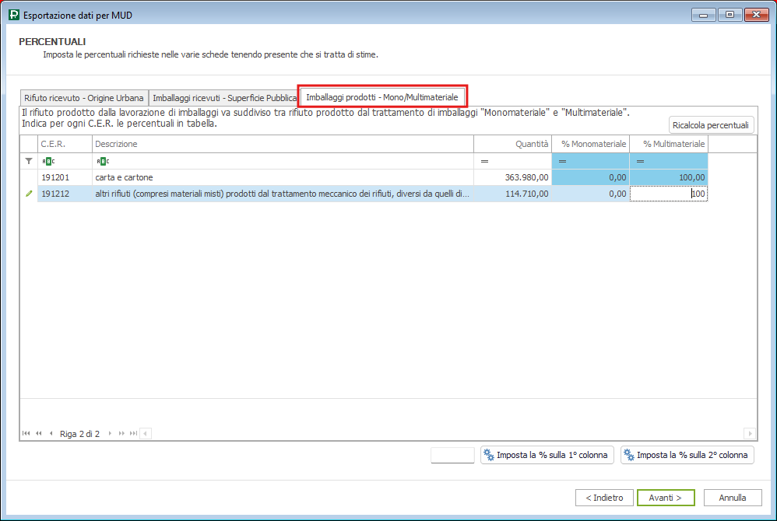Viewport: 777px width, 521px height.
Task: Sort by the Quantità column header
Action: pos(512,144)
